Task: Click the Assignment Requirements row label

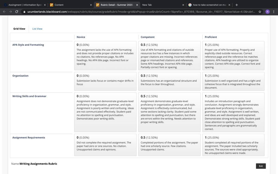Action: 29,138
